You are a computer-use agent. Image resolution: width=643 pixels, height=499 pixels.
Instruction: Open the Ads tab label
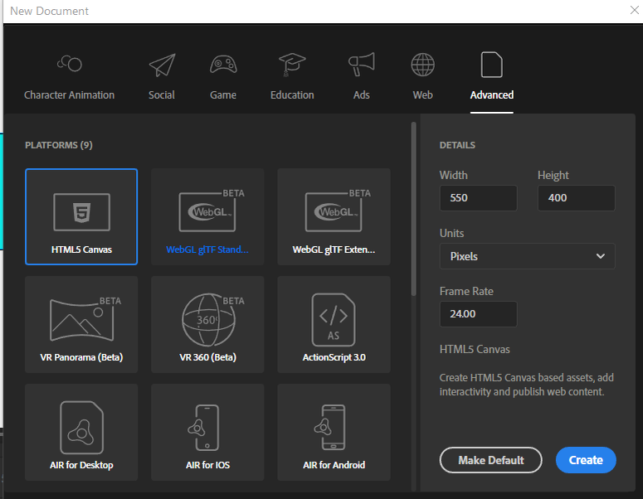pyautogui.click(x=361, y=95)
